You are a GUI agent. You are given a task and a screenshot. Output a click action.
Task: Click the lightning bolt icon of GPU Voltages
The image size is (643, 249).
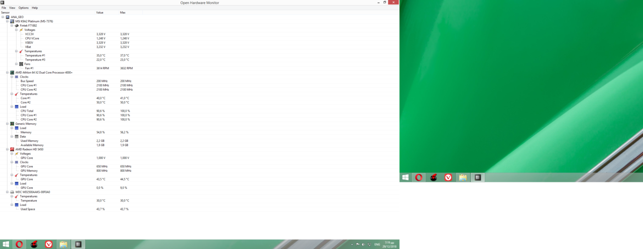click(17, 153)
